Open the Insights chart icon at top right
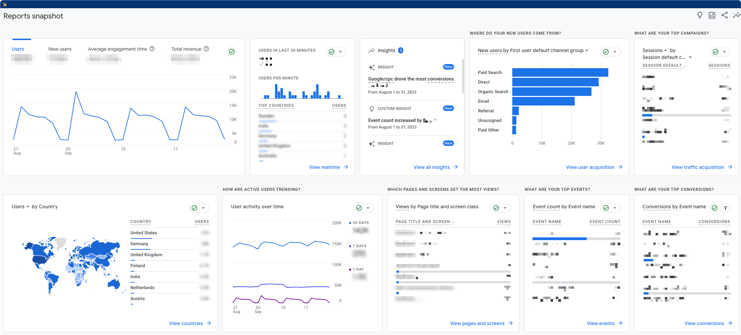 point(737,15)
